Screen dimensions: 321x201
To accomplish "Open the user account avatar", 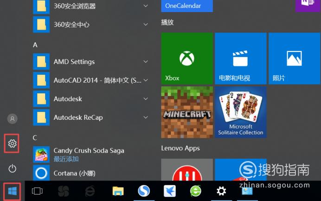I will (x=12, y=119).
